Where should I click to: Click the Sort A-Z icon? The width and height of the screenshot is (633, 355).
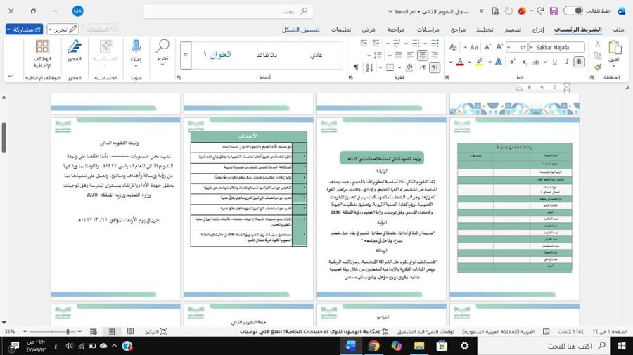click(369, 67)
